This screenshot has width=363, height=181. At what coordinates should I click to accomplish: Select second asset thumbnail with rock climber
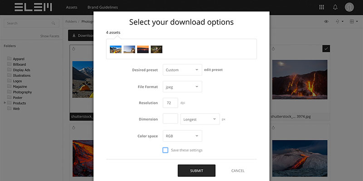(129, 49)
